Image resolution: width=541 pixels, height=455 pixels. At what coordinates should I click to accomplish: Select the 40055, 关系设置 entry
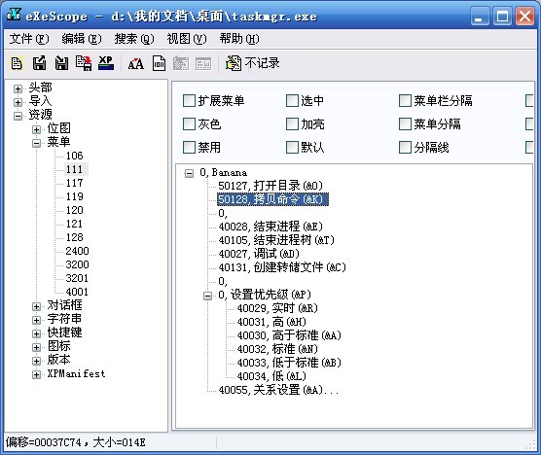278,390
